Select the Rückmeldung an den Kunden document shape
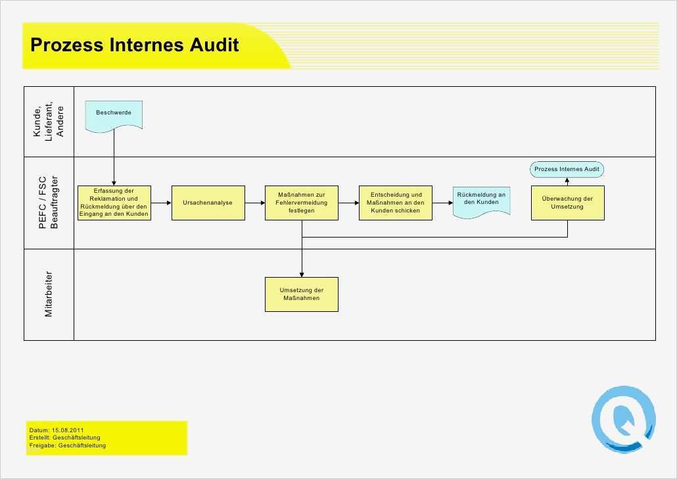Image resolution: width=677 pixels, height=479 pixels. point(481,202)
